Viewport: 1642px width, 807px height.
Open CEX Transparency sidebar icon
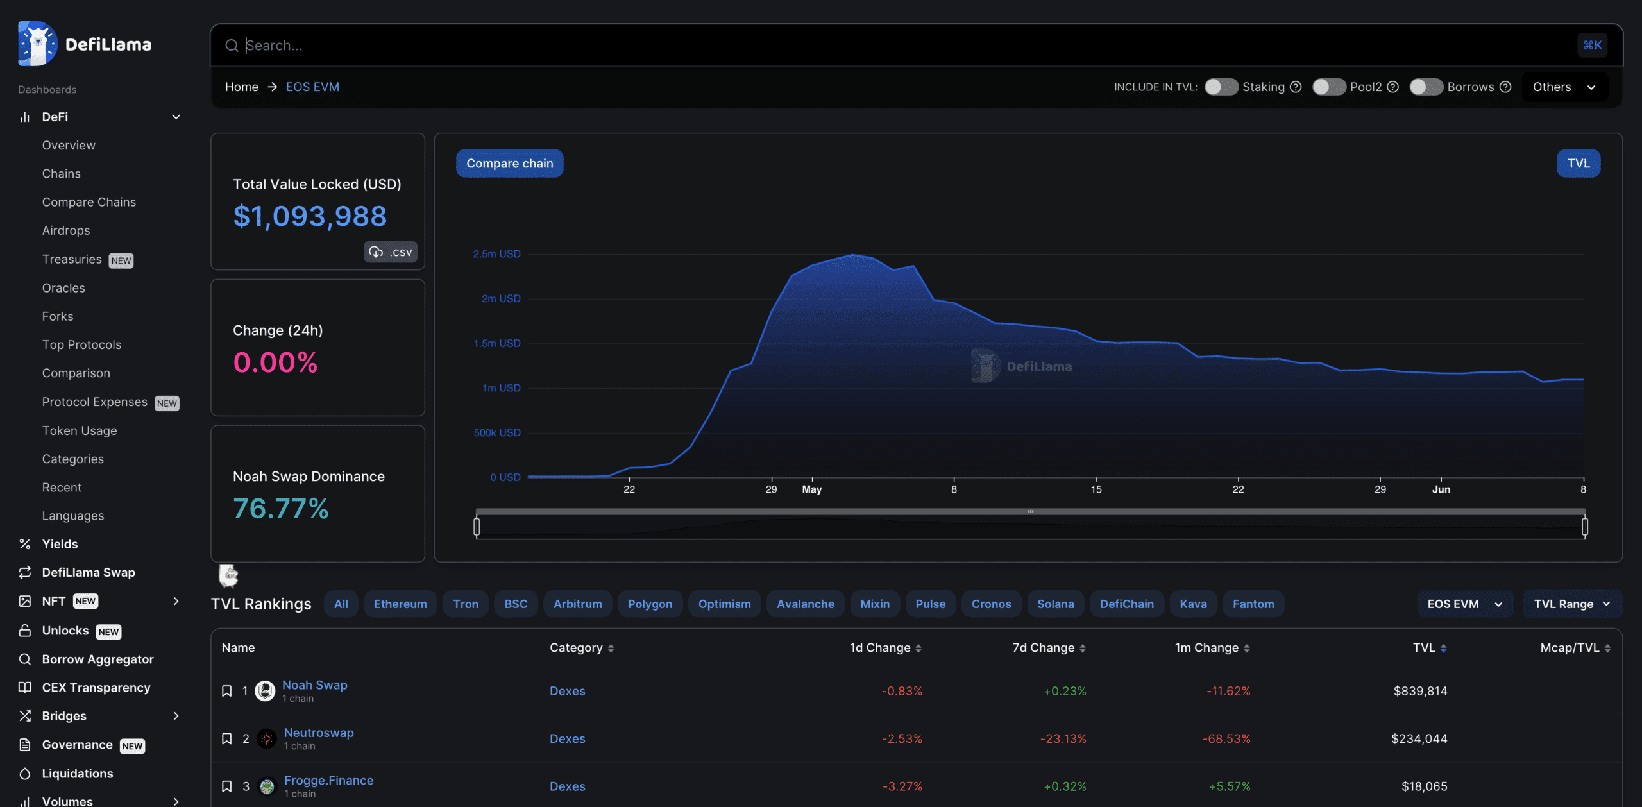25,687
